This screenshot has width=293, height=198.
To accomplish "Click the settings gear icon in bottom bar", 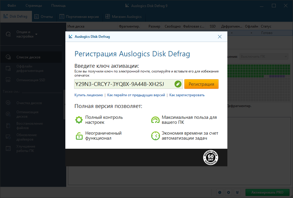I will pos(229,192).
